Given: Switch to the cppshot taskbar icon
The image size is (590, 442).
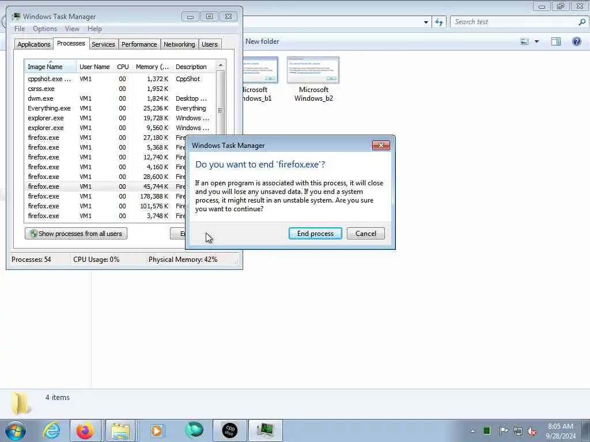Looking at the screenshot, I should [x=229, y=430].
